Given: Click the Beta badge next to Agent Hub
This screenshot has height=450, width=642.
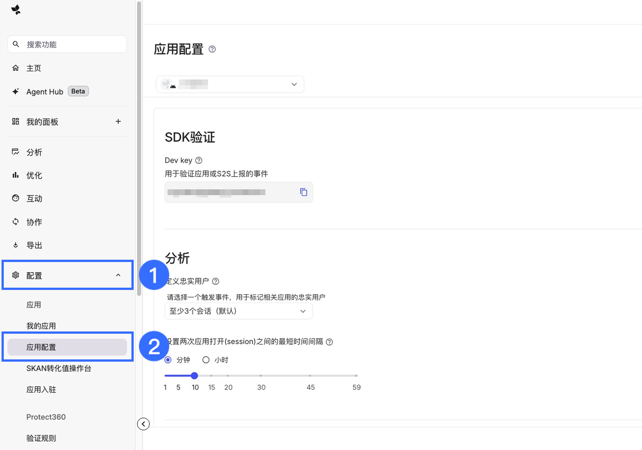Looking at the screenshot, I should (78, 91).
